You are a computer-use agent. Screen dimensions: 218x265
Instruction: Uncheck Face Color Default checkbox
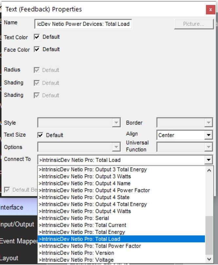[x=37, y=49]
